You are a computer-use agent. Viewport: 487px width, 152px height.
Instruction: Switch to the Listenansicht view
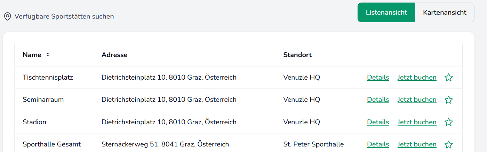[386, 12]
